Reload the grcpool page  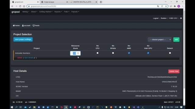tap(20, 6)
